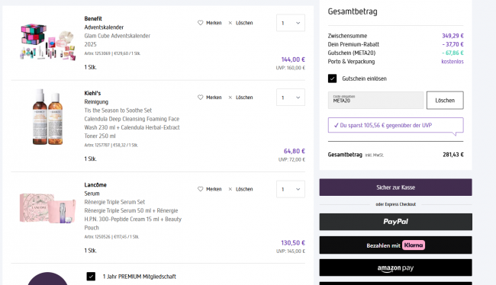Proceed with Sicher zur Kasse button
This screenshot has height=285, width=496.
pos(396,187)
